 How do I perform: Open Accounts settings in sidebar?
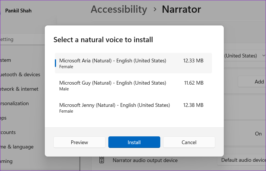click(8, 132)
